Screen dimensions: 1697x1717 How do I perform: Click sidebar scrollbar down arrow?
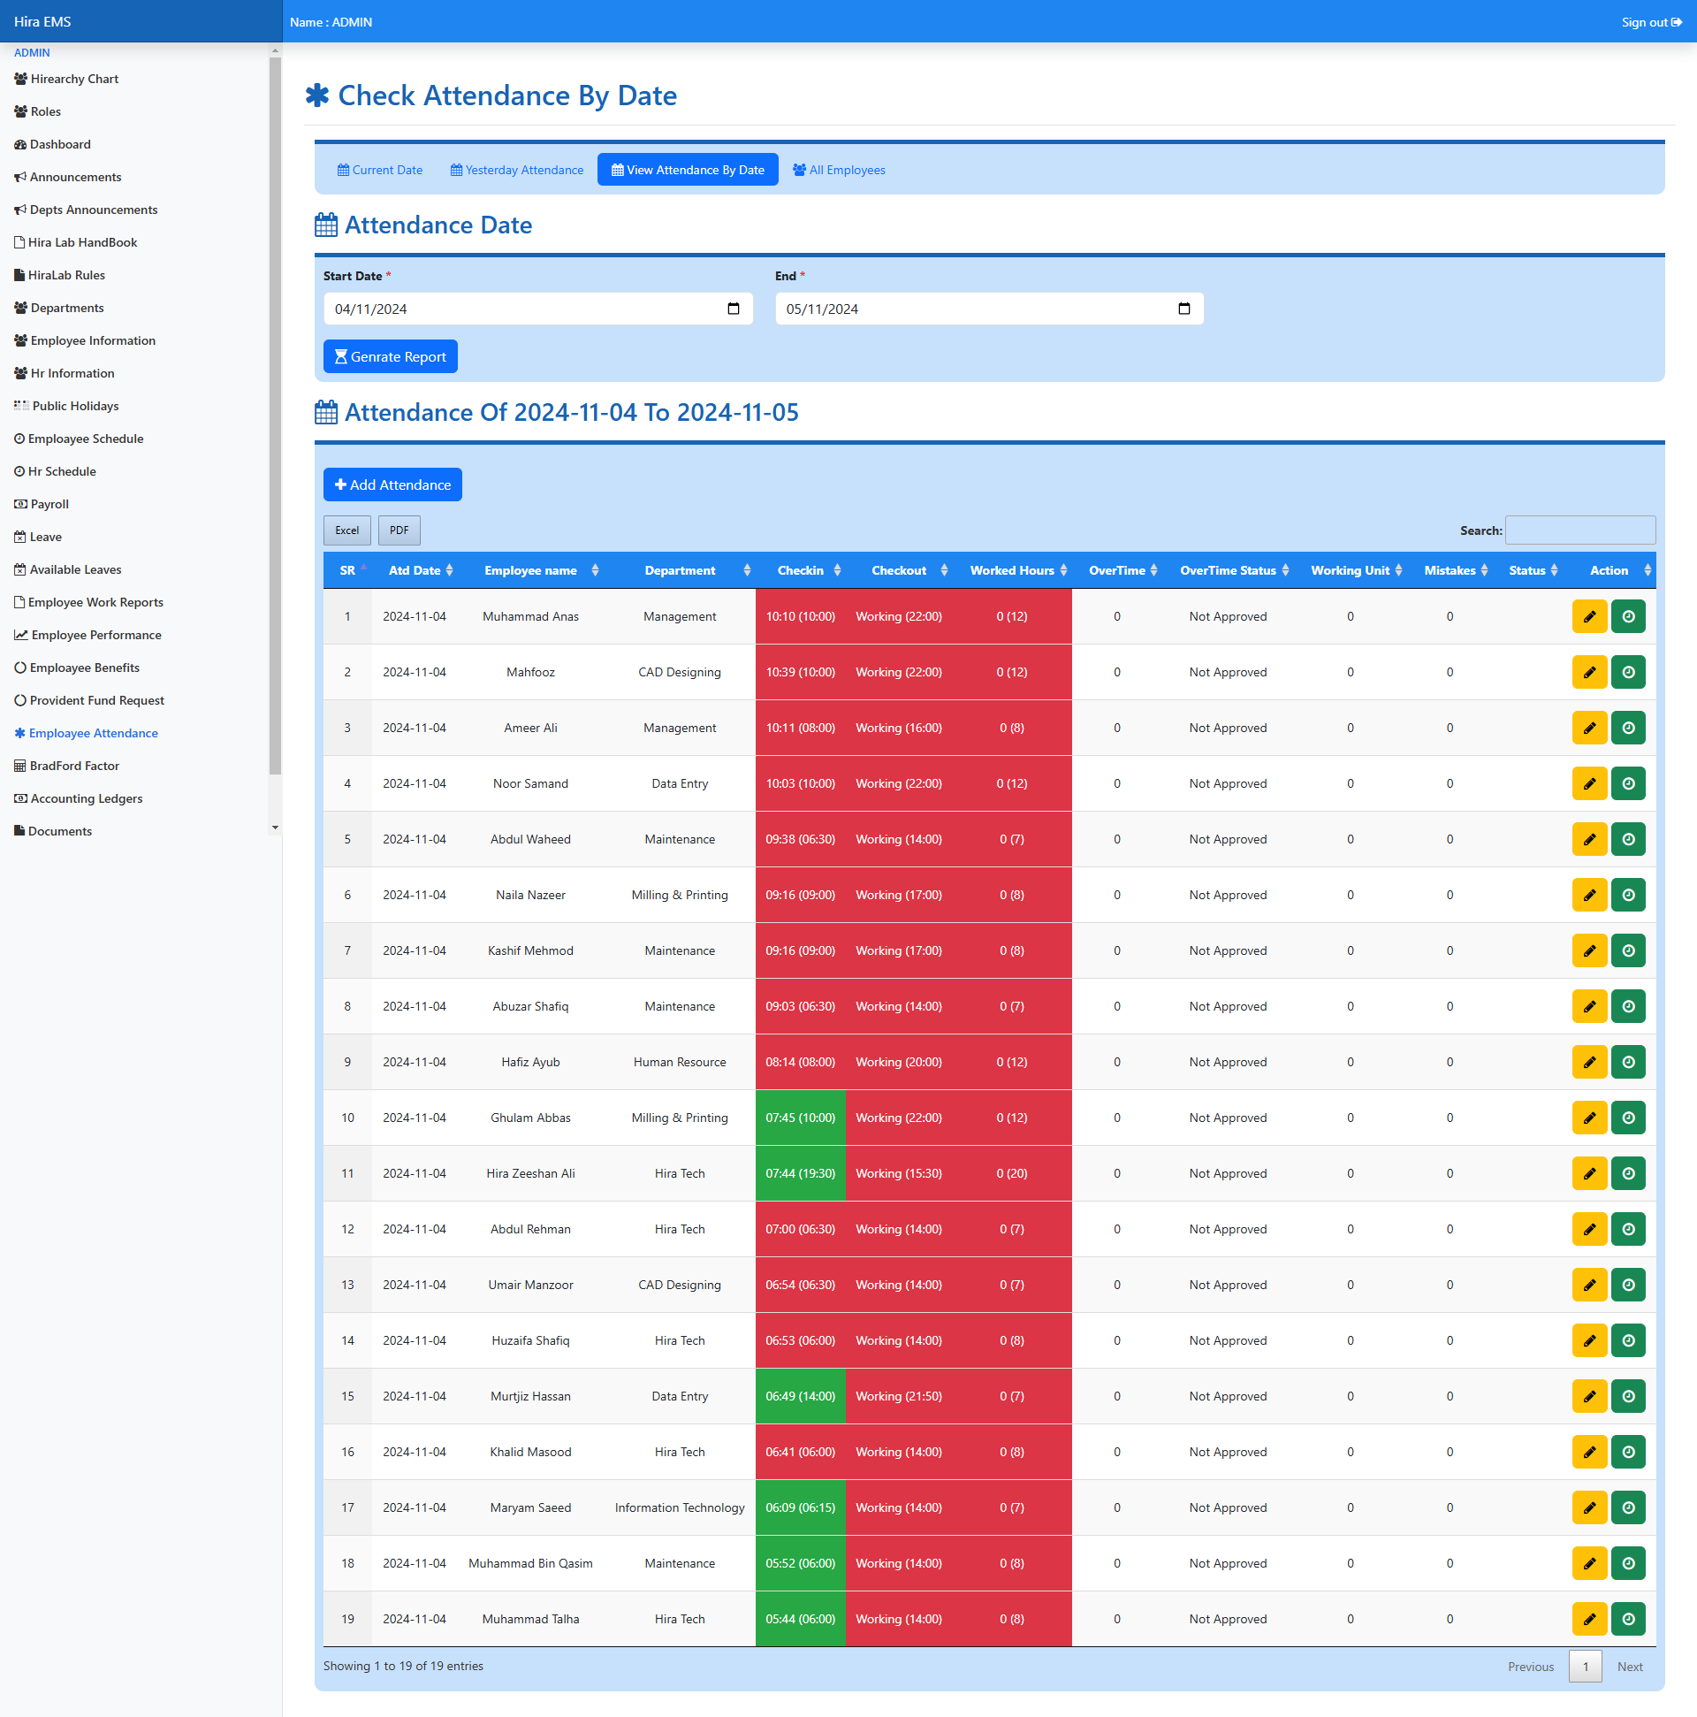[275, 828]
